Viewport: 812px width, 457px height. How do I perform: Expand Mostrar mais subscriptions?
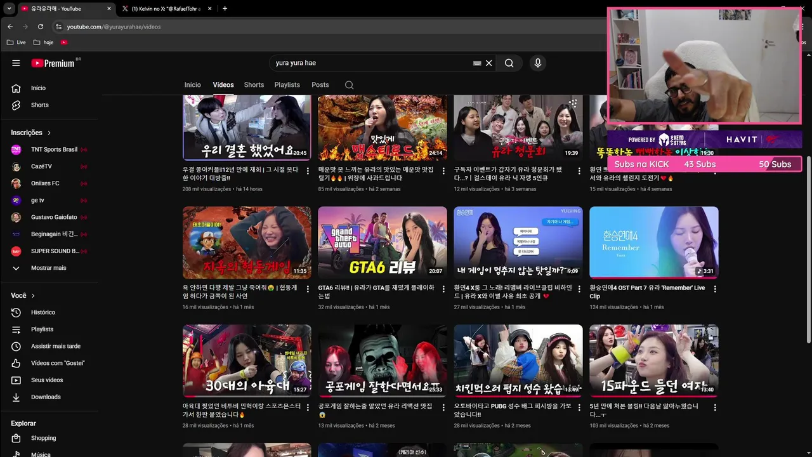48,268
